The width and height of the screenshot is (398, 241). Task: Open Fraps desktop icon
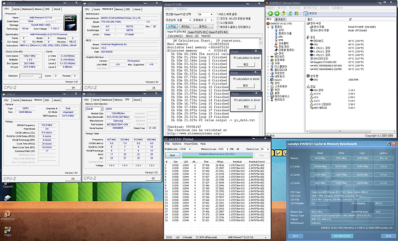(x=8, y=231)
